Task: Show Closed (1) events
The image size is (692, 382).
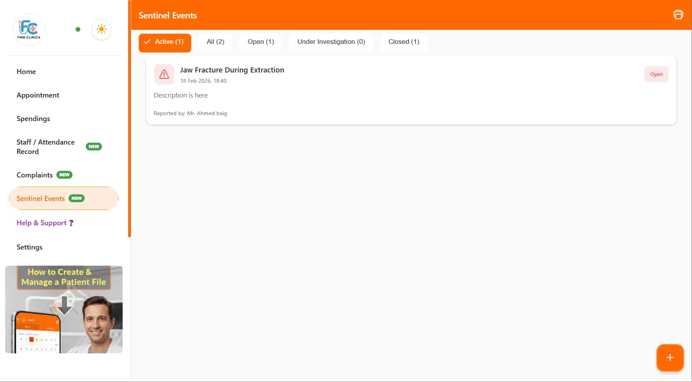Action: tap(403, 42)
